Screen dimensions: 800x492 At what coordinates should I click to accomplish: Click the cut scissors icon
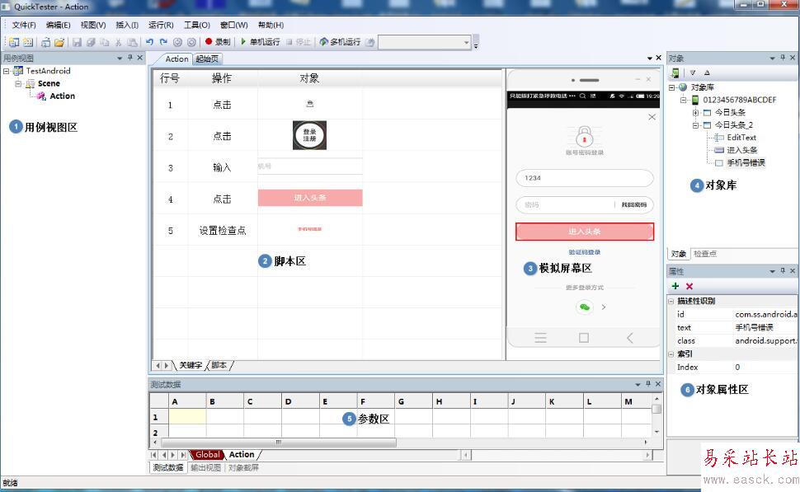[x=119, y=42]
